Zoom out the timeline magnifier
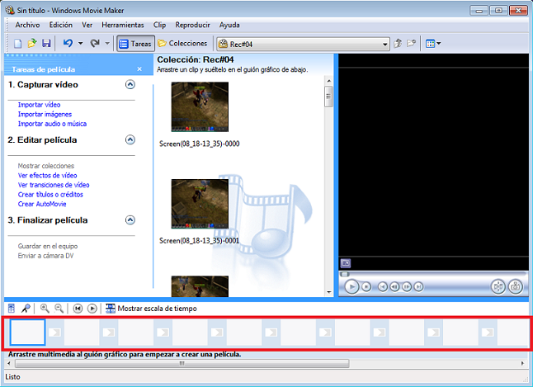This screenshot has height=387, width=533. (x=59, y=309)
